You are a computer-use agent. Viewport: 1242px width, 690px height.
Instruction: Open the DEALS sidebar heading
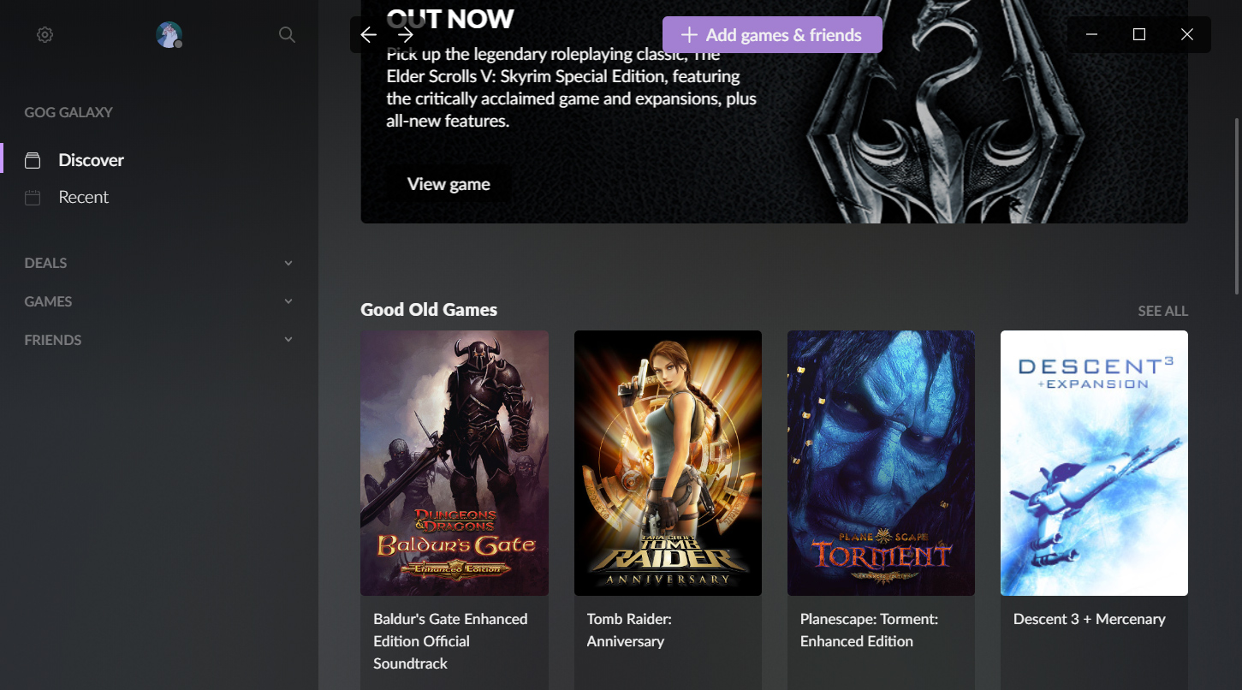coord(46,263)
